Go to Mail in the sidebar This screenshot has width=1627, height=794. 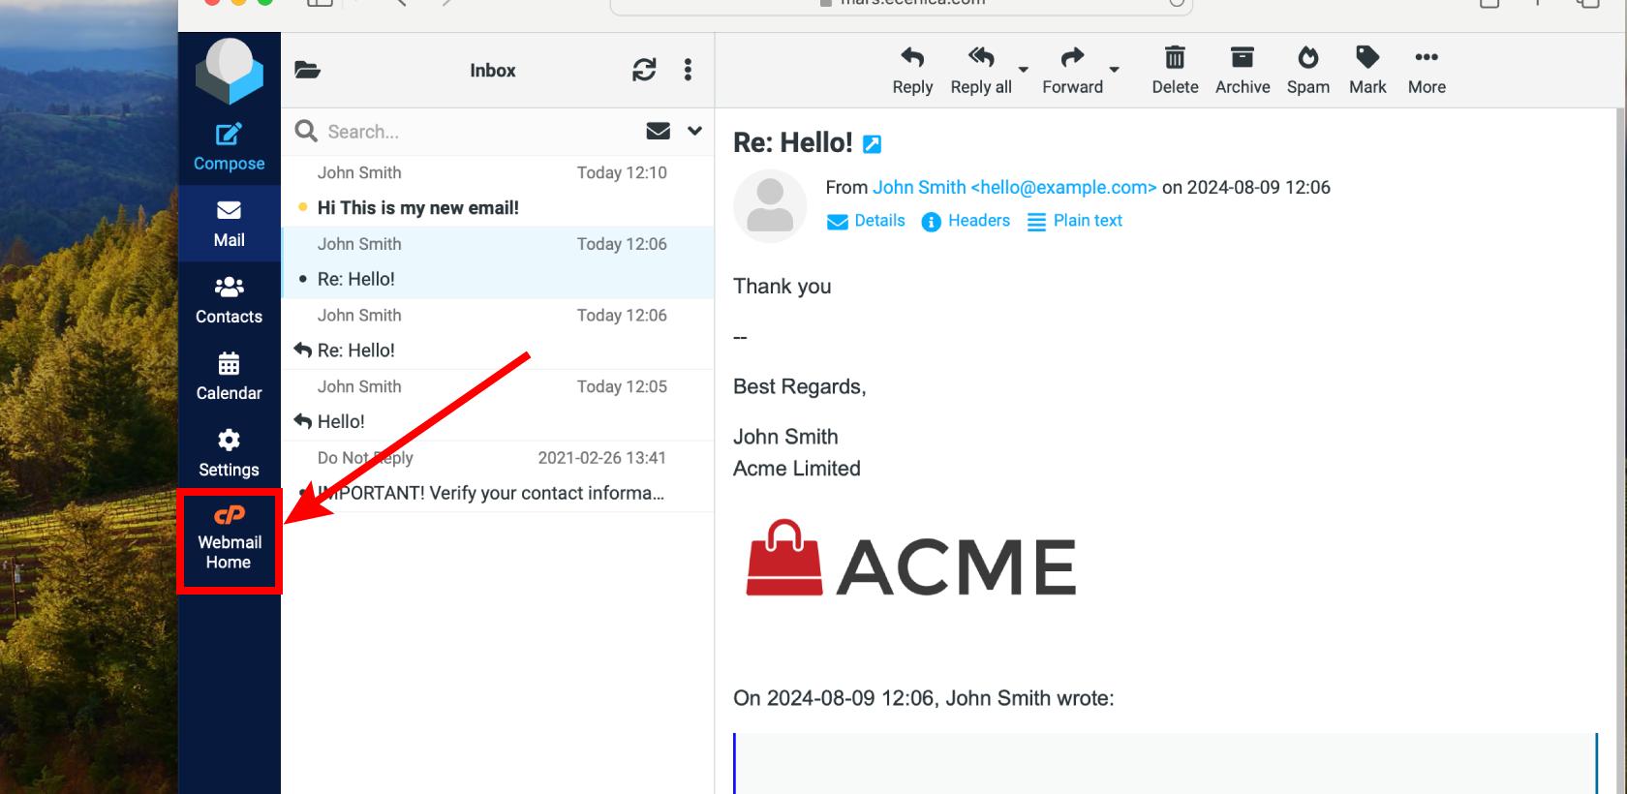pos(229,224)
